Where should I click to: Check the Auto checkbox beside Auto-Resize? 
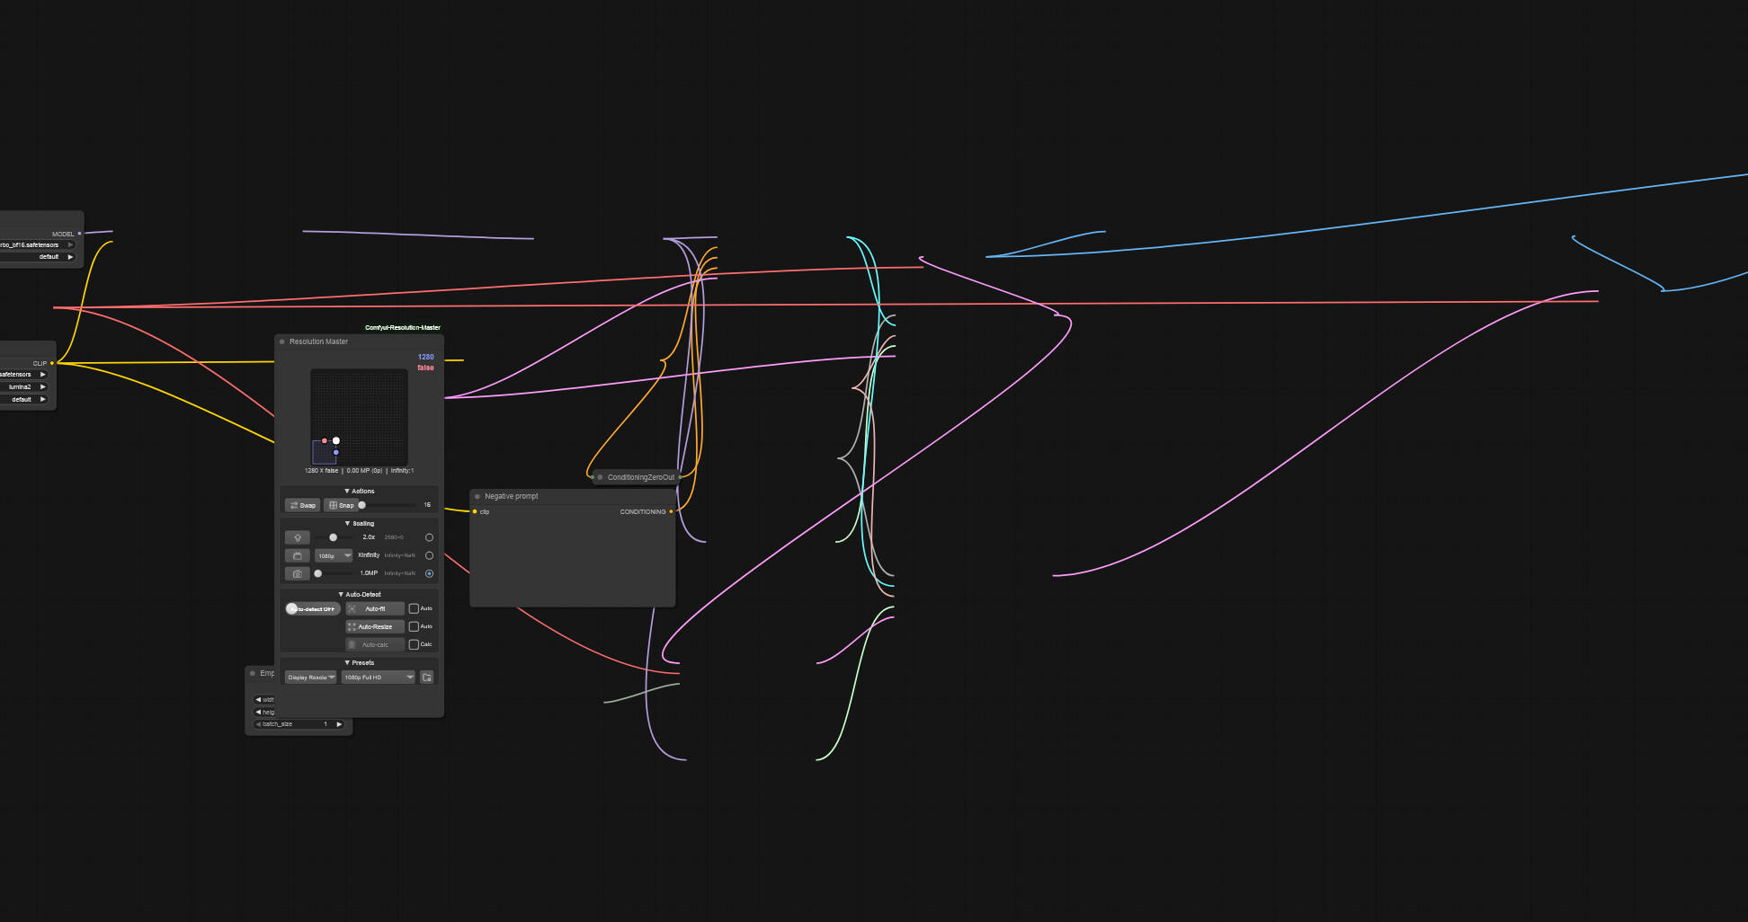(414, 626)
